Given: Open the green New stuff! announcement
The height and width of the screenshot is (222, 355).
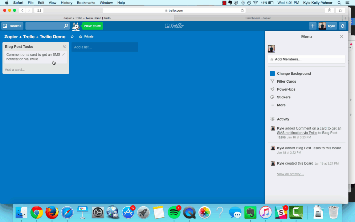Looking at the screenshot, I should 92,26.
